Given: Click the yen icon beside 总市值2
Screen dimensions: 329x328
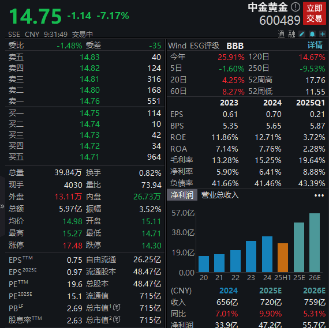Looking at the screenshot, I should click(117, 319).
